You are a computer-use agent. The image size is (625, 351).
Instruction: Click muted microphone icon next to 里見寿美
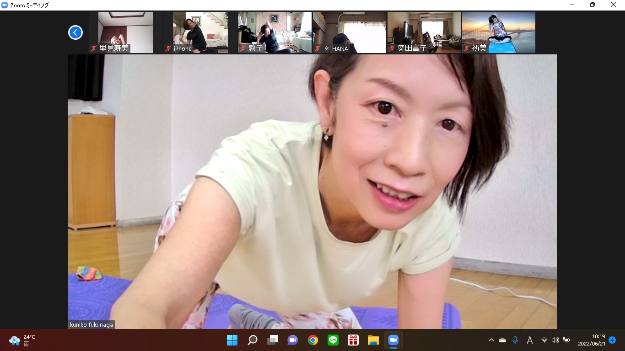[x=94, y=48]
